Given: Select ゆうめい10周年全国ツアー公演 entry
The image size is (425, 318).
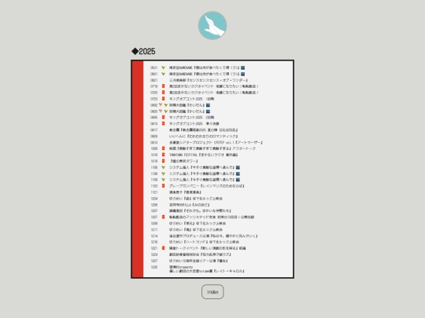Looking at the screenshot, I should click(x=198, y=261).
